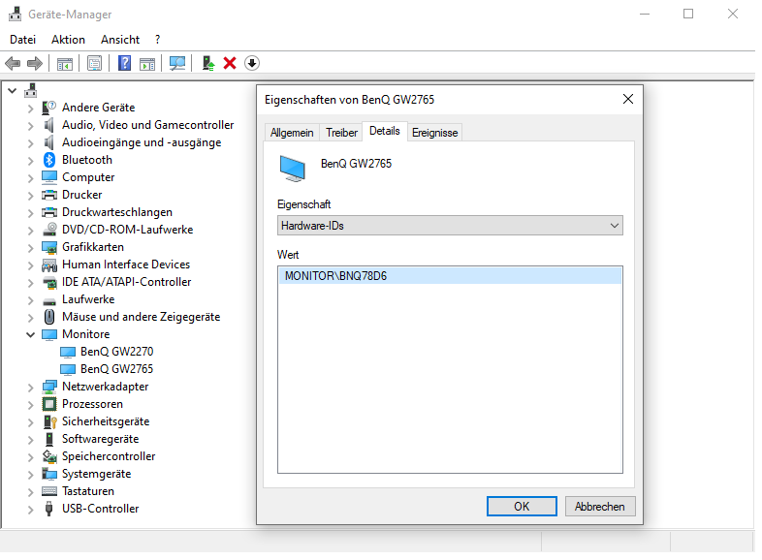This screenshot has height=560, width=762.
Task: Select BenQ GW2270 in the tree
Action: click(116, 352)
